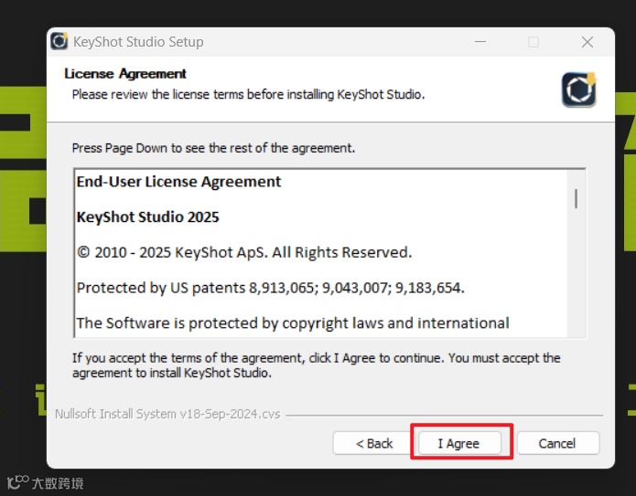Click the "Please review the license terms" subtitle
The width and height of the screenshot is (636, 496).
point(248,94)
